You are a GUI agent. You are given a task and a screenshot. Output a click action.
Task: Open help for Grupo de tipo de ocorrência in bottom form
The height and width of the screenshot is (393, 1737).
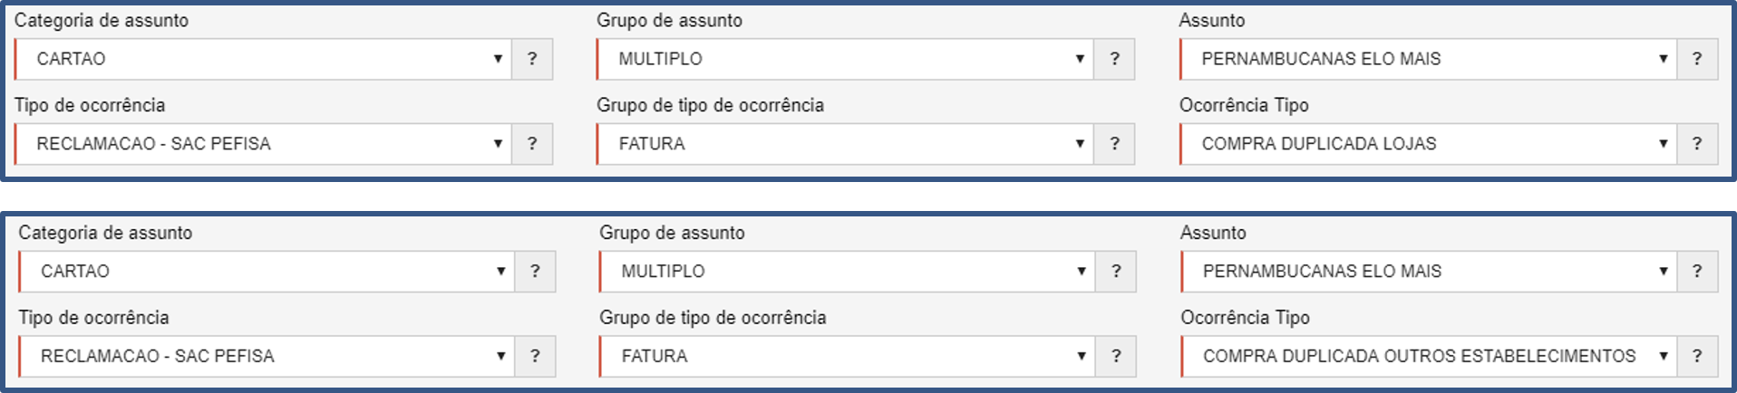click(x=1116, y=357)
